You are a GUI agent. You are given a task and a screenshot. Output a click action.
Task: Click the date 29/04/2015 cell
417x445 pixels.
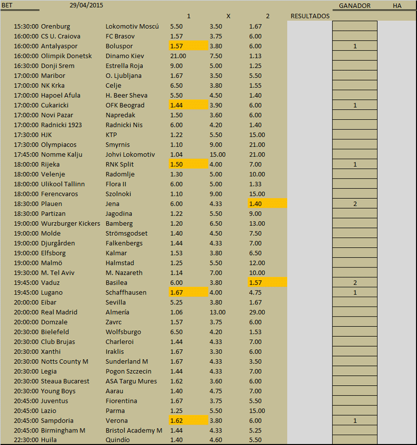(86, 5)
